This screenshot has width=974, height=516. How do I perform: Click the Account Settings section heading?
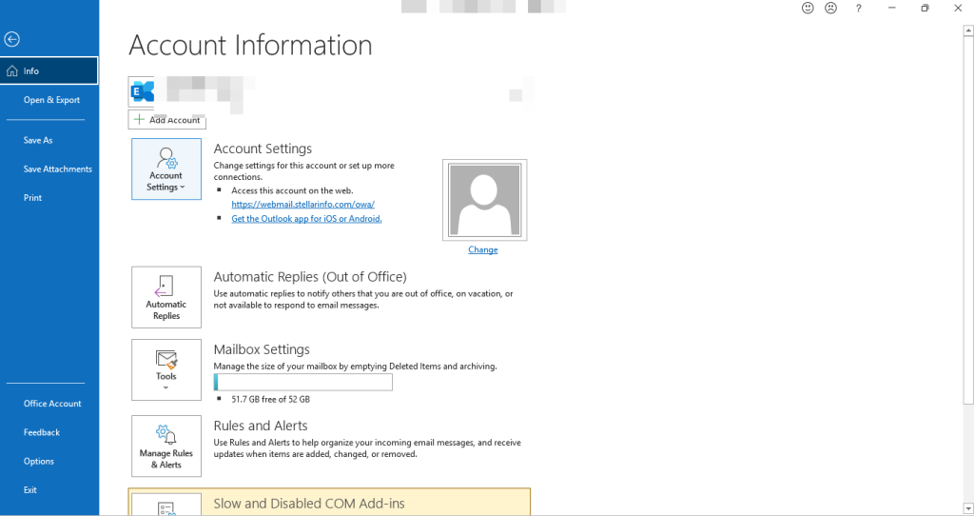(263, 149)
